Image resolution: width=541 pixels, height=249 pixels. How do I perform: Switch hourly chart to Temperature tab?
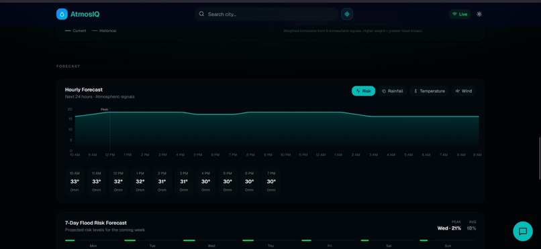point(429,91)
